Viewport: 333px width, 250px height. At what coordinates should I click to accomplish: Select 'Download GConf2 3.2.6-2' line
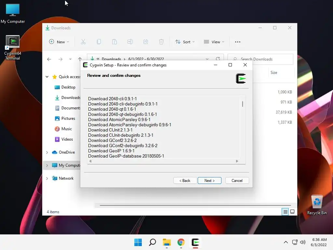click(112, 140)
